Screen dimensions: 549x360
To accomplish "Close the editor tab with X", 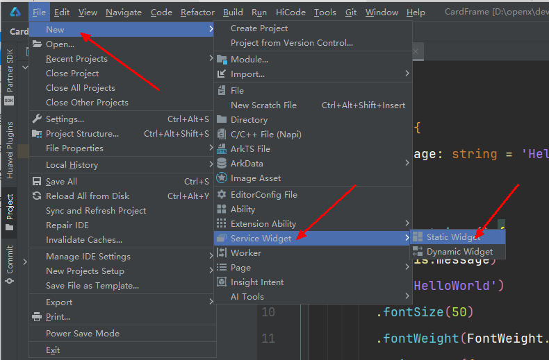I will [416, 52].
